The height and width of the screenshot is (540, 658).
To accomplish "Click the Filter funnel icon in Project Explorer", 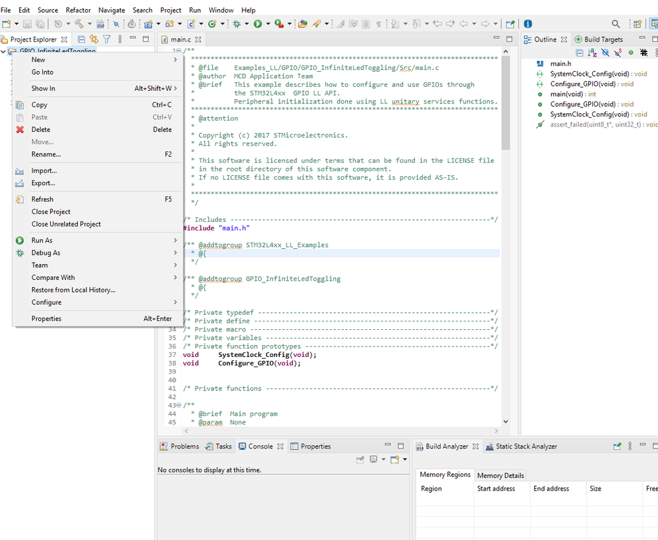I will tap(106, 40).
